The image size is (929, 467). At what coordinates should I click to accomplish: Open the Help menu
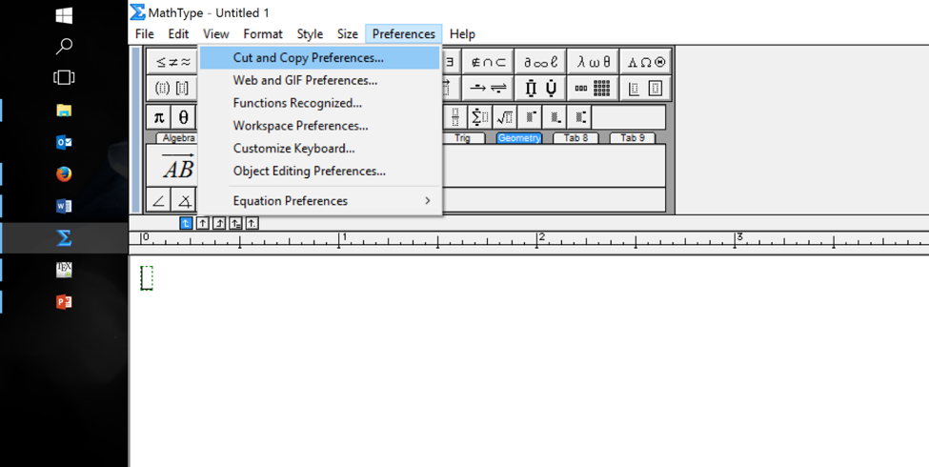coord(462,33)
